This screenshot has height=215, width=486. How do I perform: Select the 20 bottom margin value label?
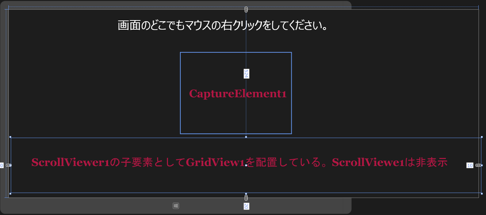pos(246,206)
